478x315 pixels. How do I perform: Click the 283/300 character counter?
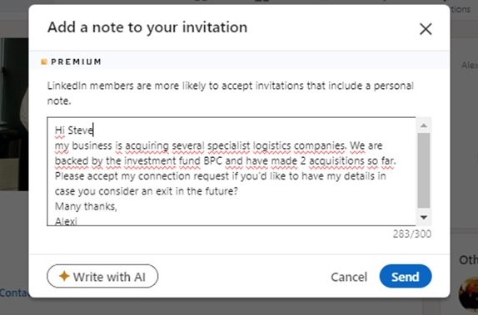tap(412, 234)
